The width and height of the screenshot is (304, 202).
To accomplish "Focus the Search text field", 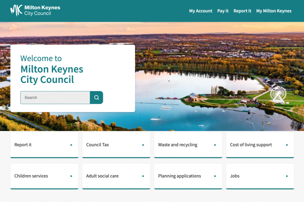I will coord(55,97).
